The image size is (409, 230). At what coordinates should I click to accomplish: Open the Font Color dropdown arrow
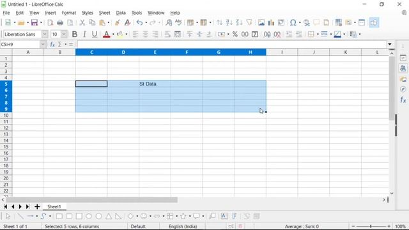coord(113,34)
